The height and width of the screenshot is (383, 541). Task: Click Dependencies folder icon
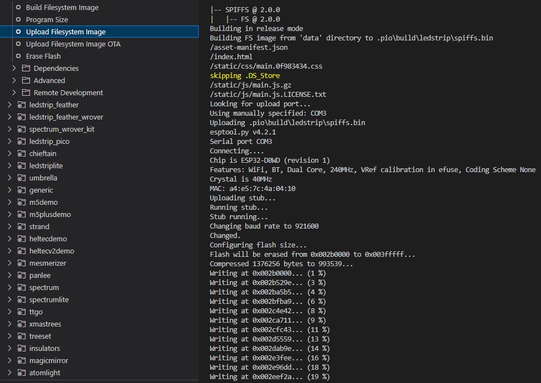click(26, 68)
